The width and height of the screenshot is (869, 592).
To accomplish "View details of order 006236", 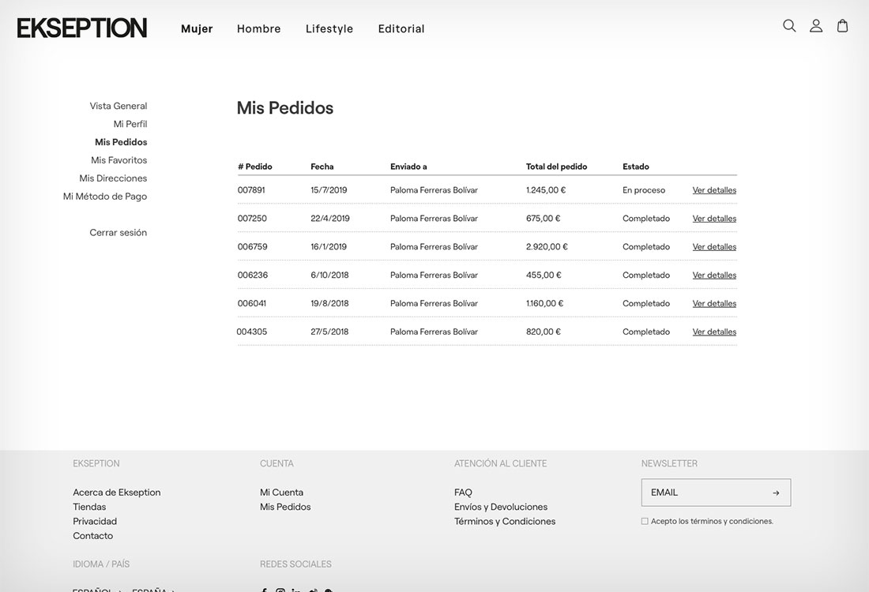I will coord(714,275).
